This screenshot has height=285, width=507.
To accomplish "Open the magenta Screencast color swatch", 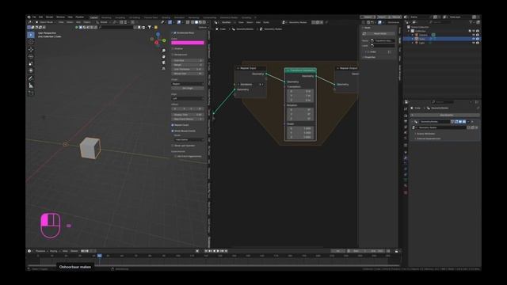I will point(188,43).
